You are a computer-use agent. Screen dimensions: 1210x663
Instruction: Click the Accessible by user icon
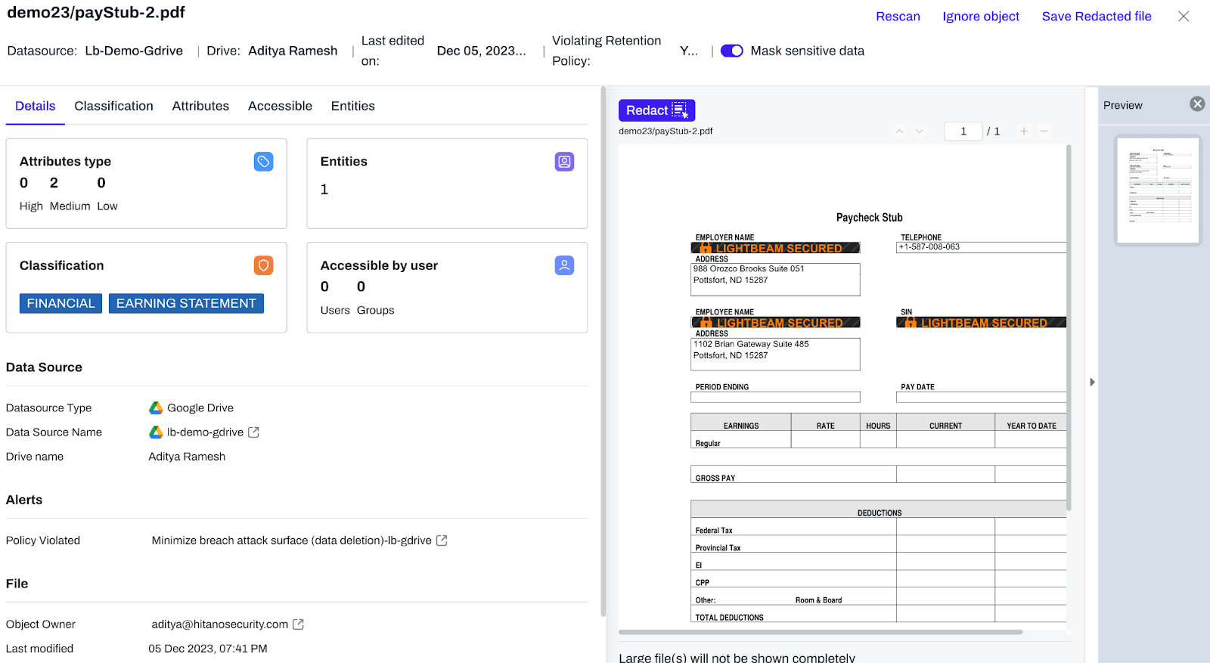coord(564,265)
